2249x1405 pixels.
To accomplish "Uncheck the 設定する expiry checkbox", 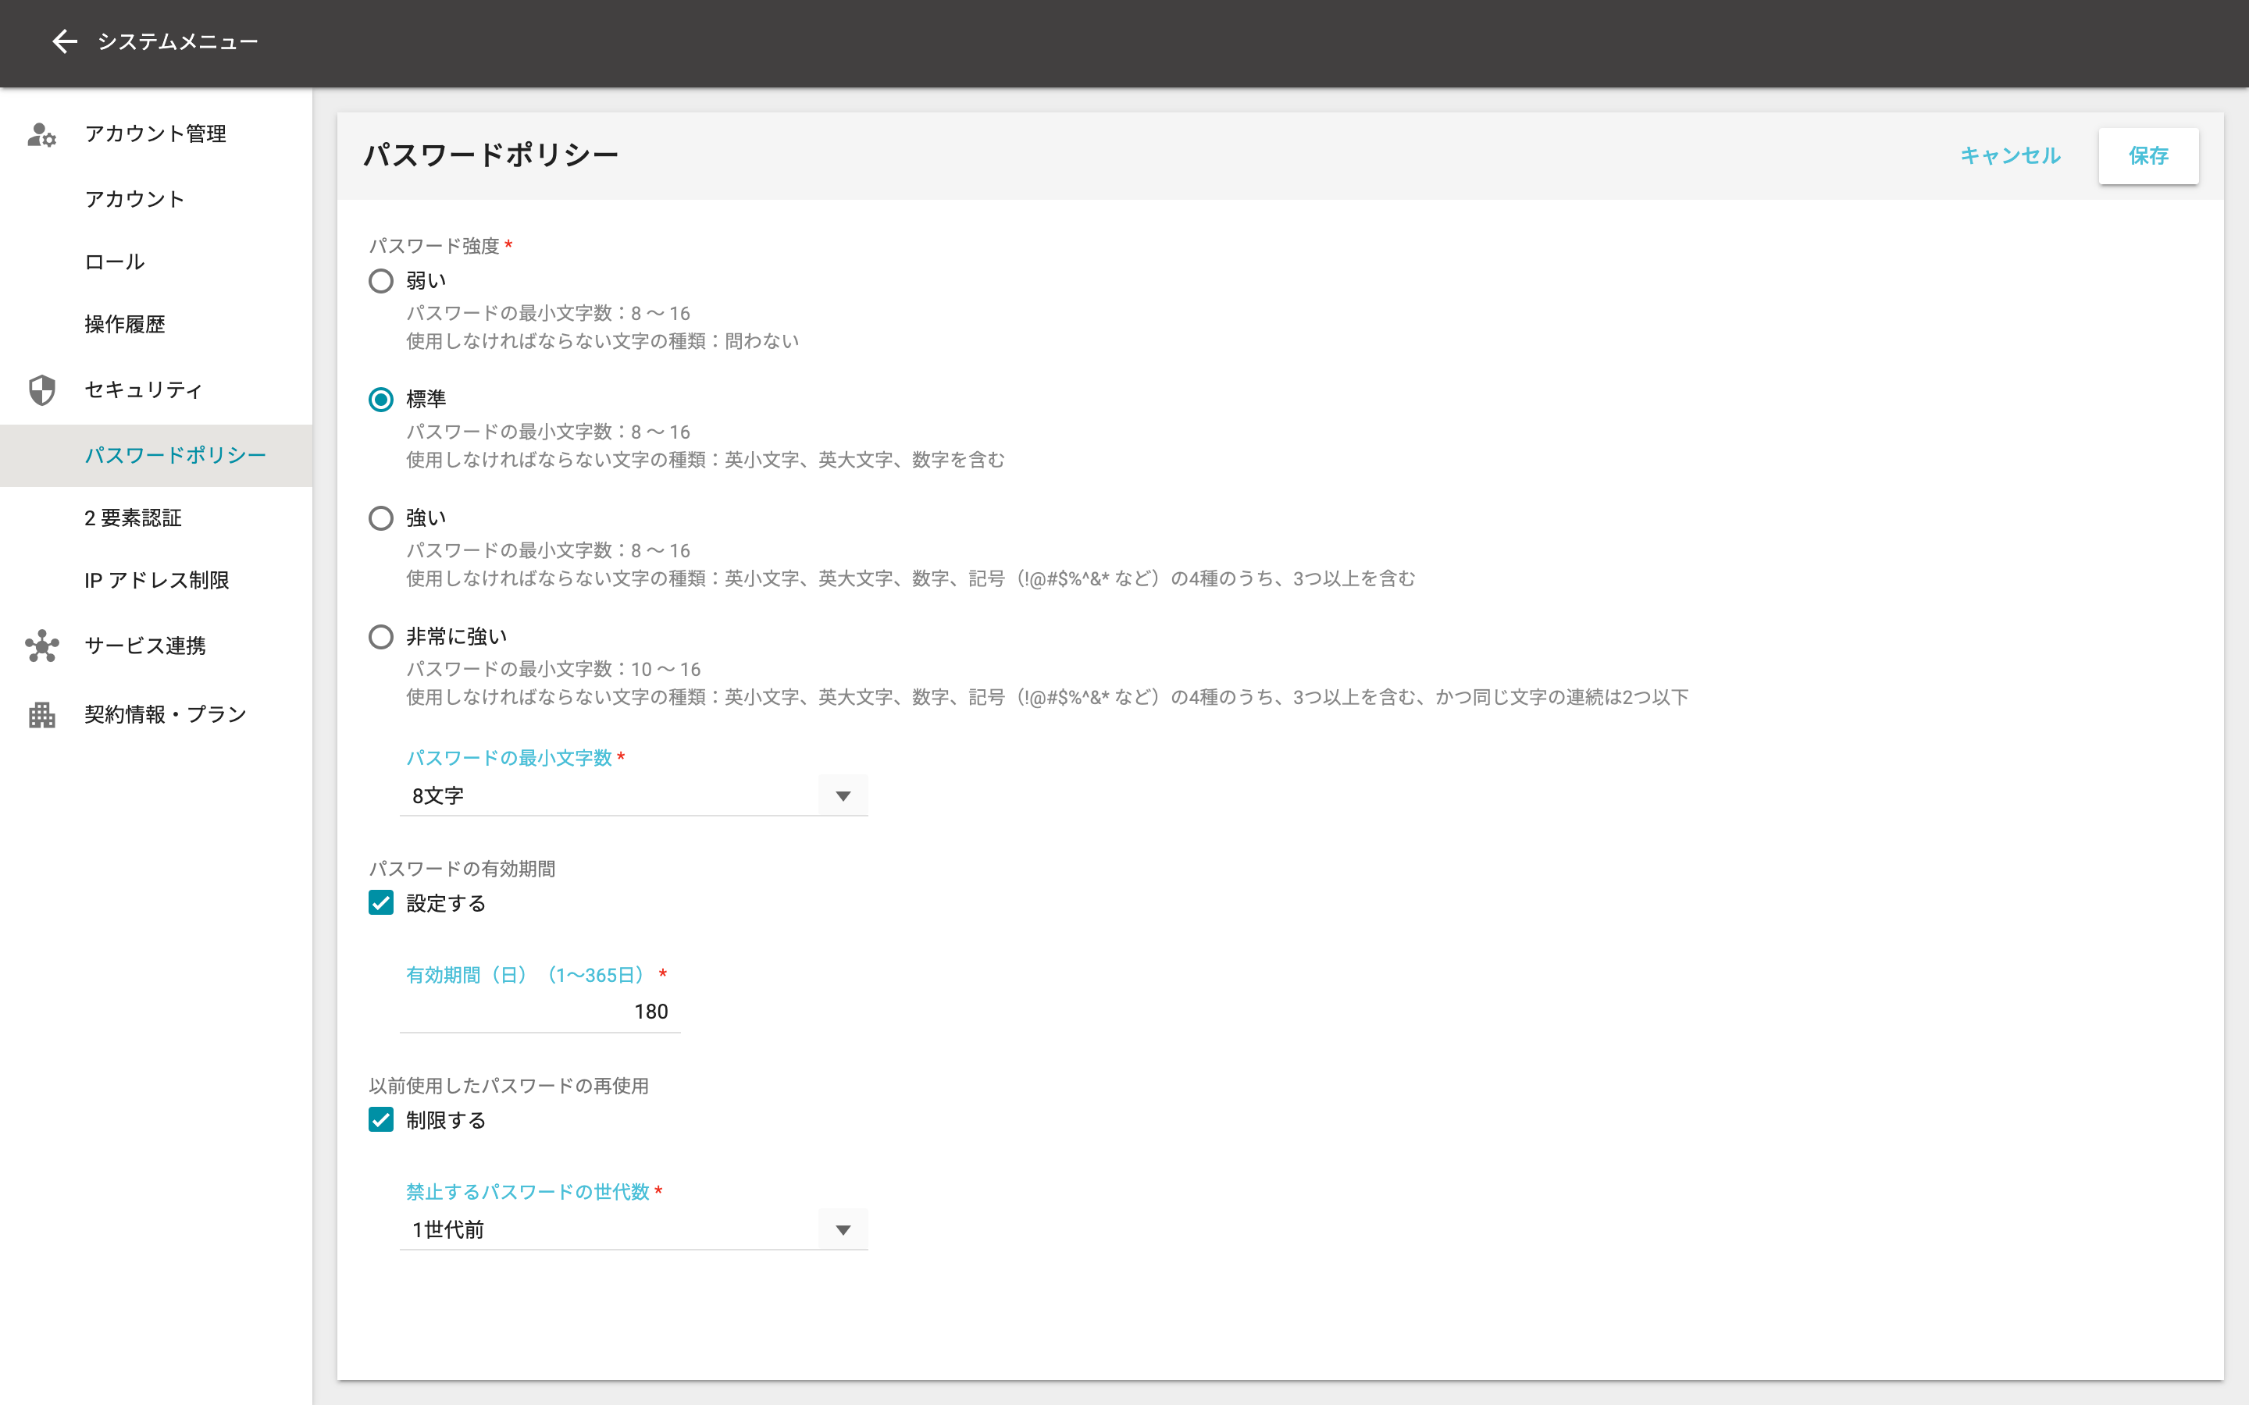I will pyautogui.click(x=381, y=903).
